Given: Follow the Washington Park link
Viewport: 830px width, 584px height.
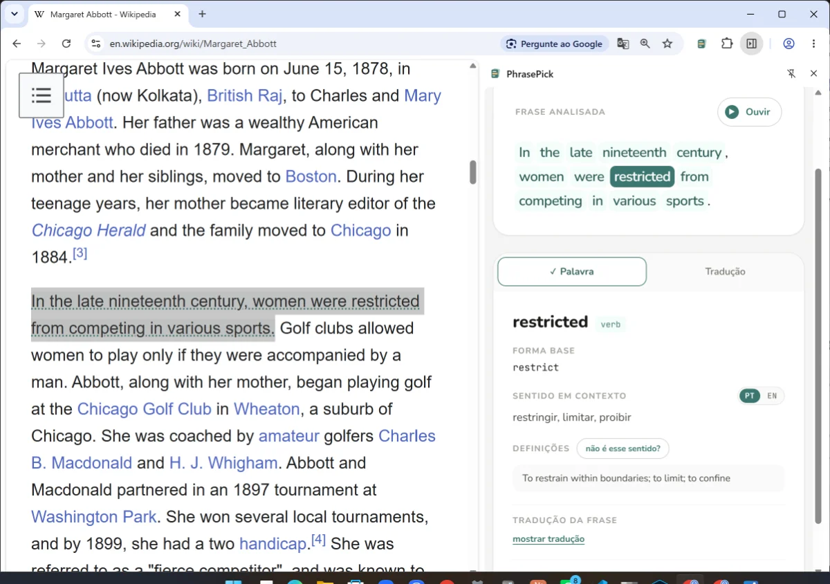Looking at the screenshot, I should click(94, 517).
